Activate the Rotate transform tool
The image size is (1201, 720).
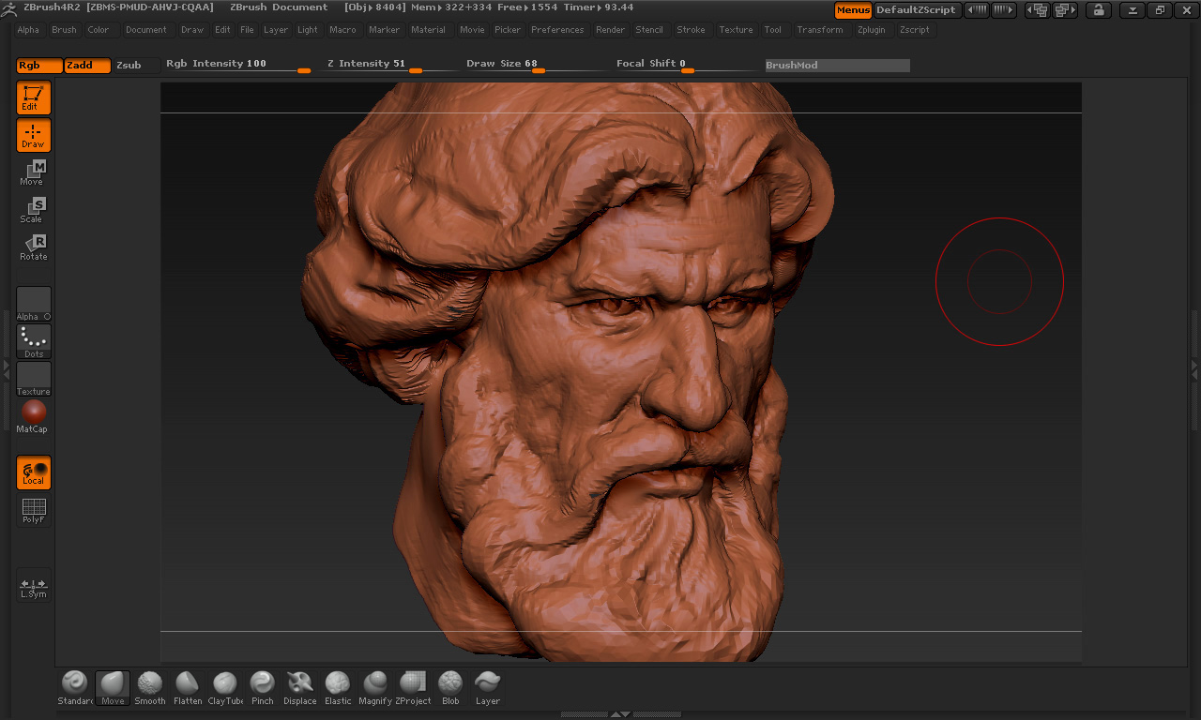(33, 247)
